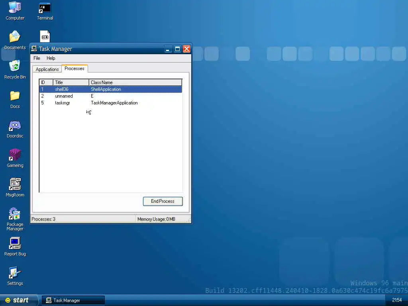Launch the Doordisc desktop shortcut
Screen dimensions: 408x306
click(15, 129)
